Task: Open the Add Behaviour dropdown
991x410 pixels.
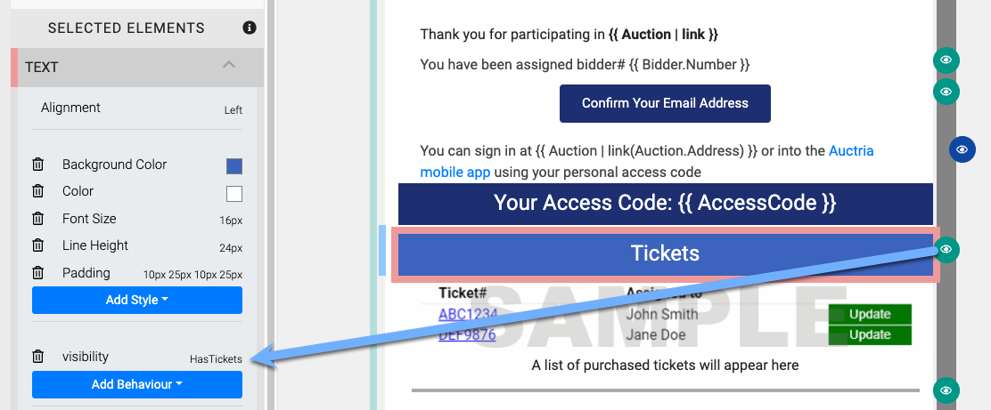Action: 137,384
